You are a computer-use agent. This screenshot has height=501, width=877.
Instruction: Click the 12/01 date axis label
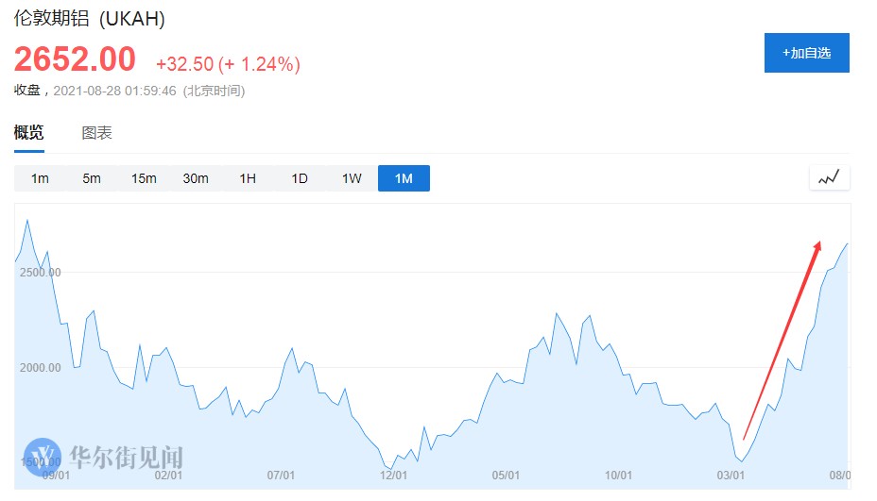click(x=393, y=476)
